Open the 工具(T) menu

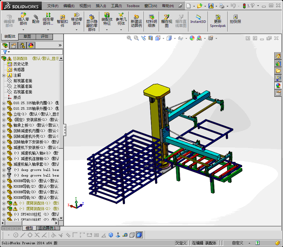(116, 6)
